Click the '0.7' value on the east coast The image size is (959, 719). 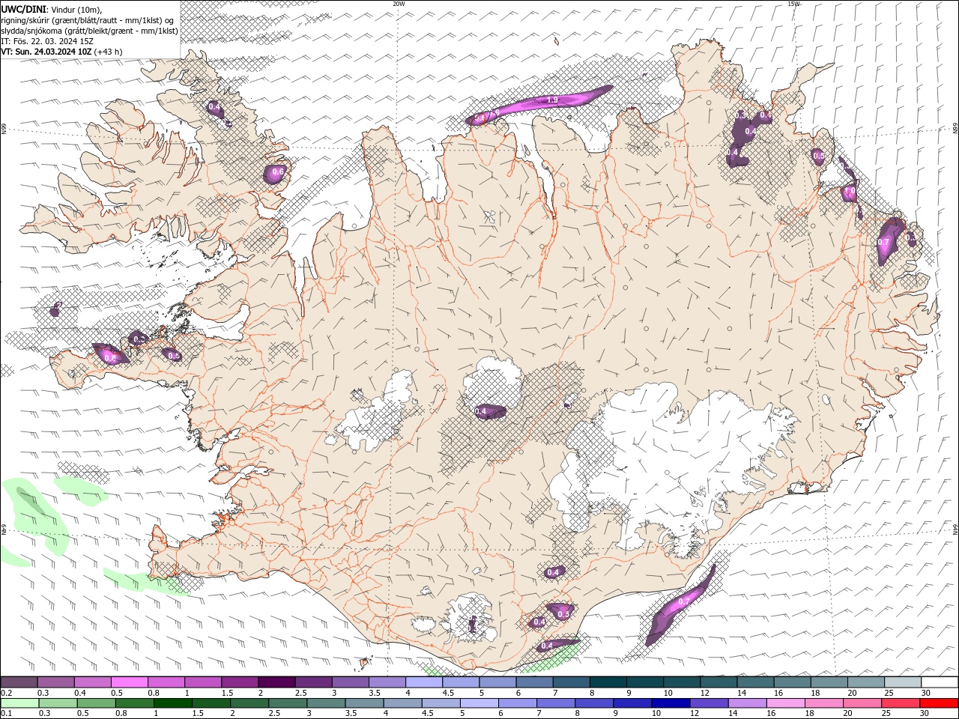[x=883, y=242]
